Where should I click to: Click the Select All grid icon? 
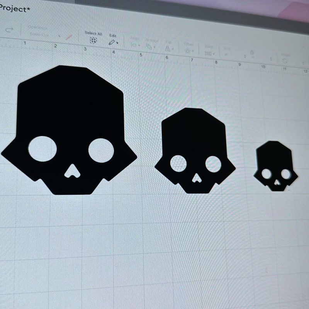[93, 41]
